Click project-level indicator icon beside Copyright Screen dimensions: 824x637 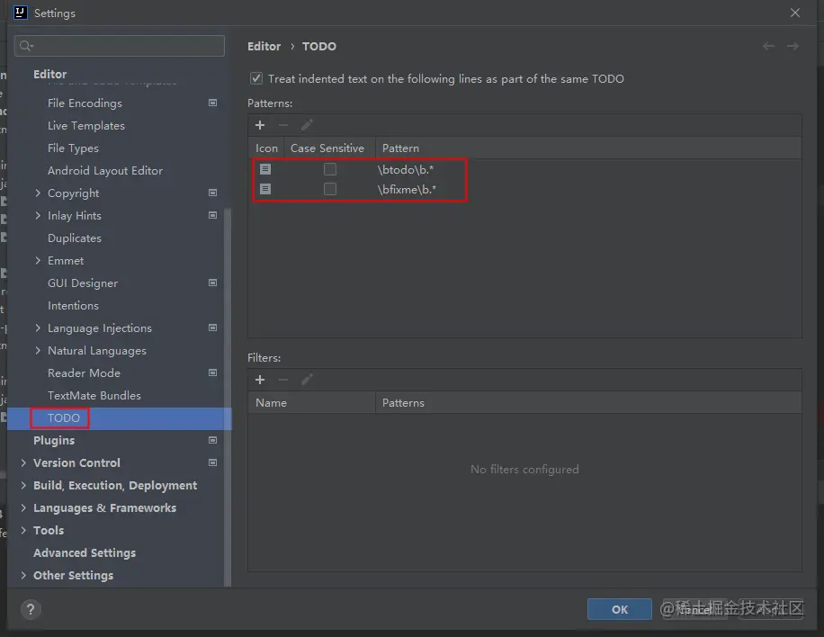[x=213, y=193]
